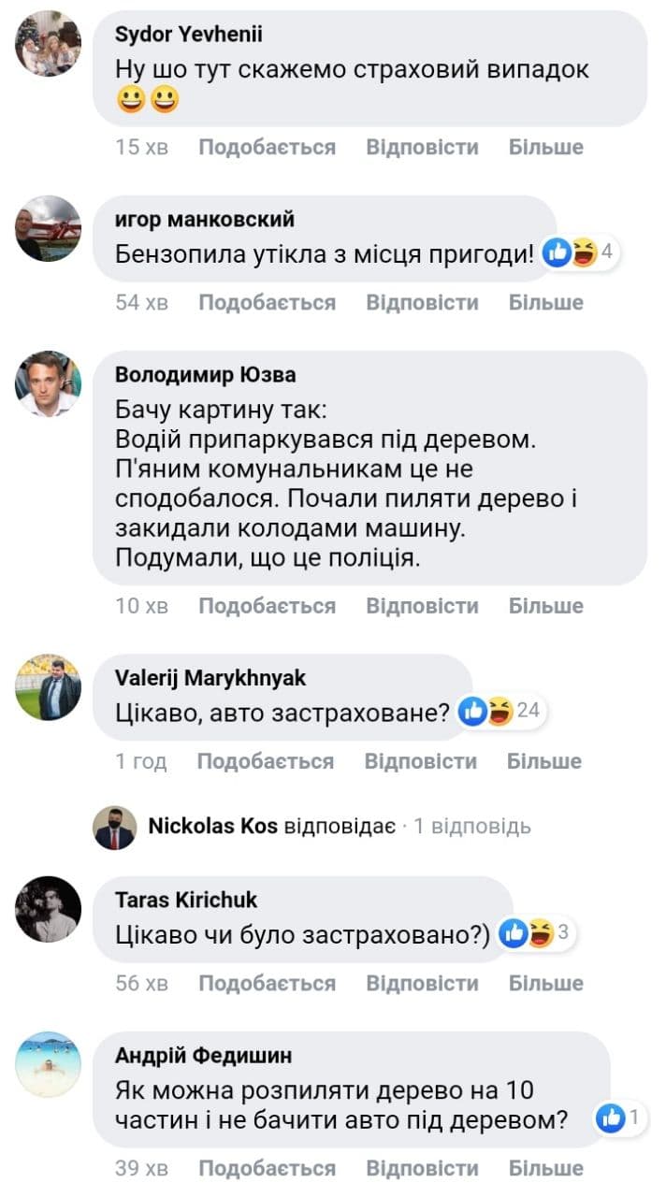The image size is (666, 1197).
Task: Like Sydor Yevhenii's comment with Подобається
Action: point(267,147)
